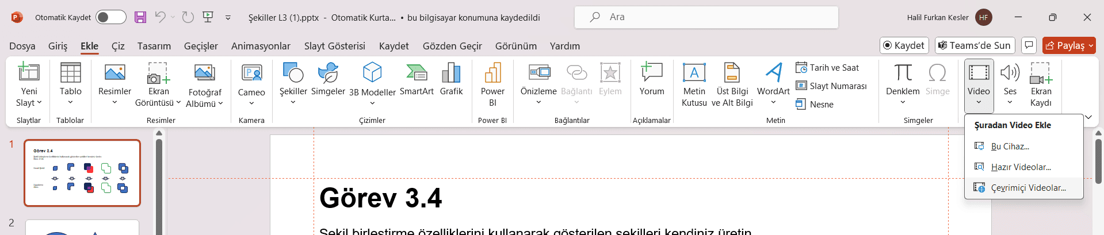The image size is (1104, 235).
Task: Switch to the Tasarım tab
Action: click(154, 46)
